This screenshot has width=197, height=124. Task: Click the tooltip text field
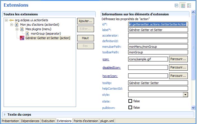[158, 83]
